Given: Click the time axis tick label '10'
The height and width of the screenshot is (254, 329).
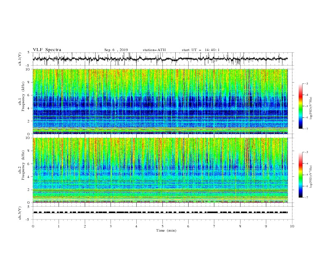Looking at the screenshot, I should click(292, 226).
